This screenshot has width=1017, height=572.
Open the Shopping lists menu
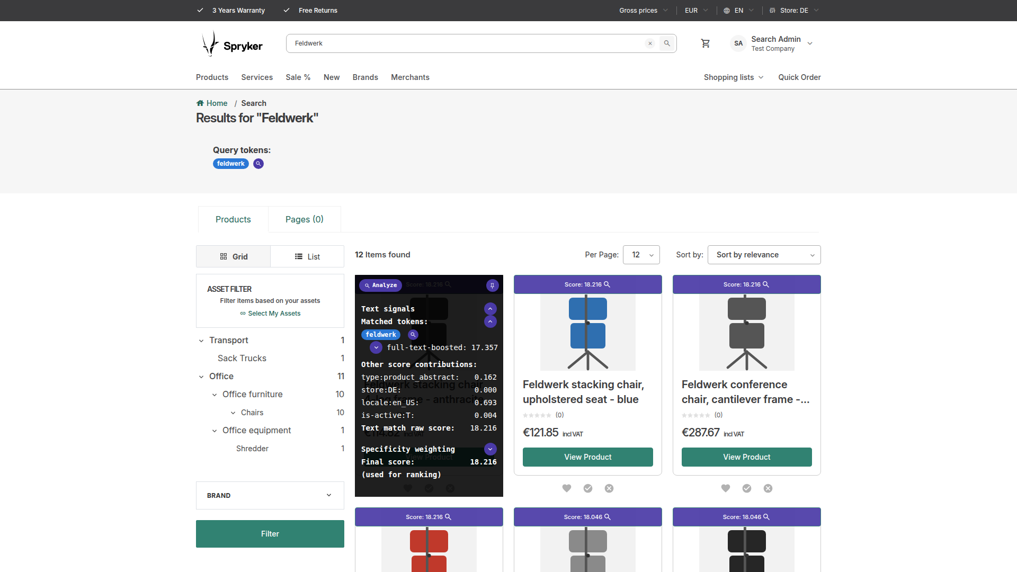click(x=734, y=77)
